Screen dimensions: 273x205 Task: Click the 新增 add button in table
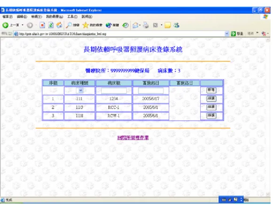211,90
